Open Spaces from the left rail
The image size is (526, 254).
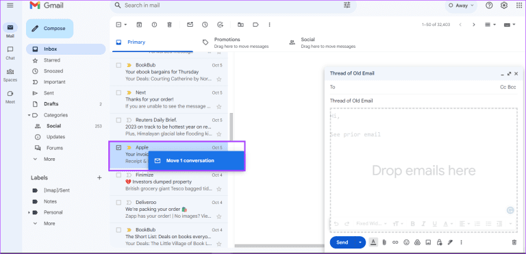pos(10,75)
